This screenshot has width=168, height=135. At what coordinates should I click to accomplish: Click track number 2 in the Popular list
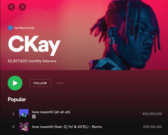tap(13, 127)
